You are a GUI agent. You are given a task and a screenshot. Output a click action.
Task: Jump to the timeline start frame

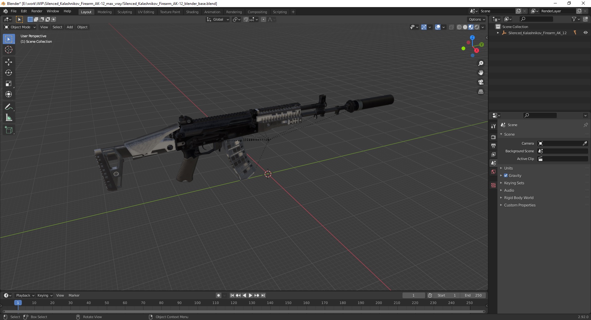[232, 295]
